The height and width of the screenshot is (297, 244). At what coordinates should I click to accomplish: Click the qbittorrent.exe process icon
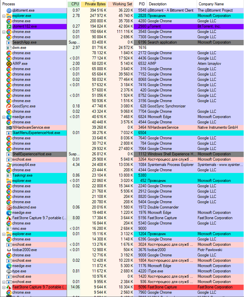(x=9, y=10)
